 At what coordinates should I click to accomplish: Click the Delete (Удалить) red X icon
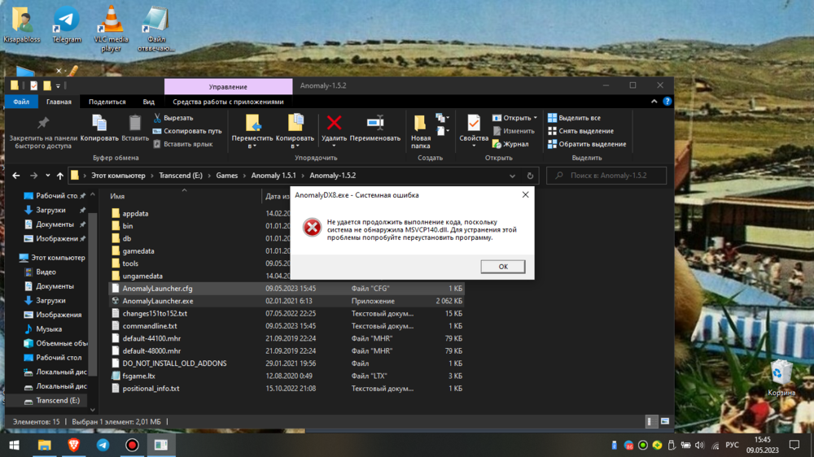pyautogui.click(x=334, y=123)
